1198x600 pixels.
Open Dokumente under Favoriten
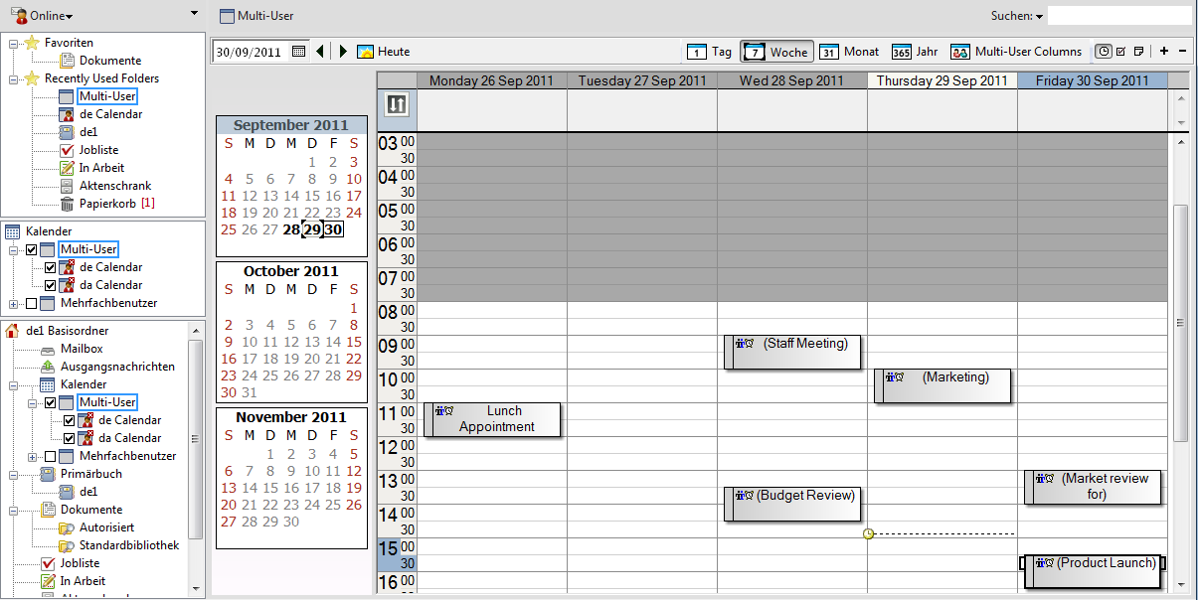click(x=109, y=61)
